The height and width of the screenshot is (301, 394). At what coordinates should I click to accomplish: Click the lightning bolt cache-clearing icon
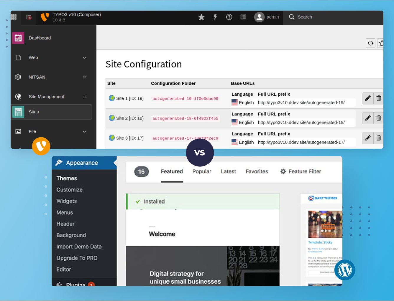tap(215, 17)
